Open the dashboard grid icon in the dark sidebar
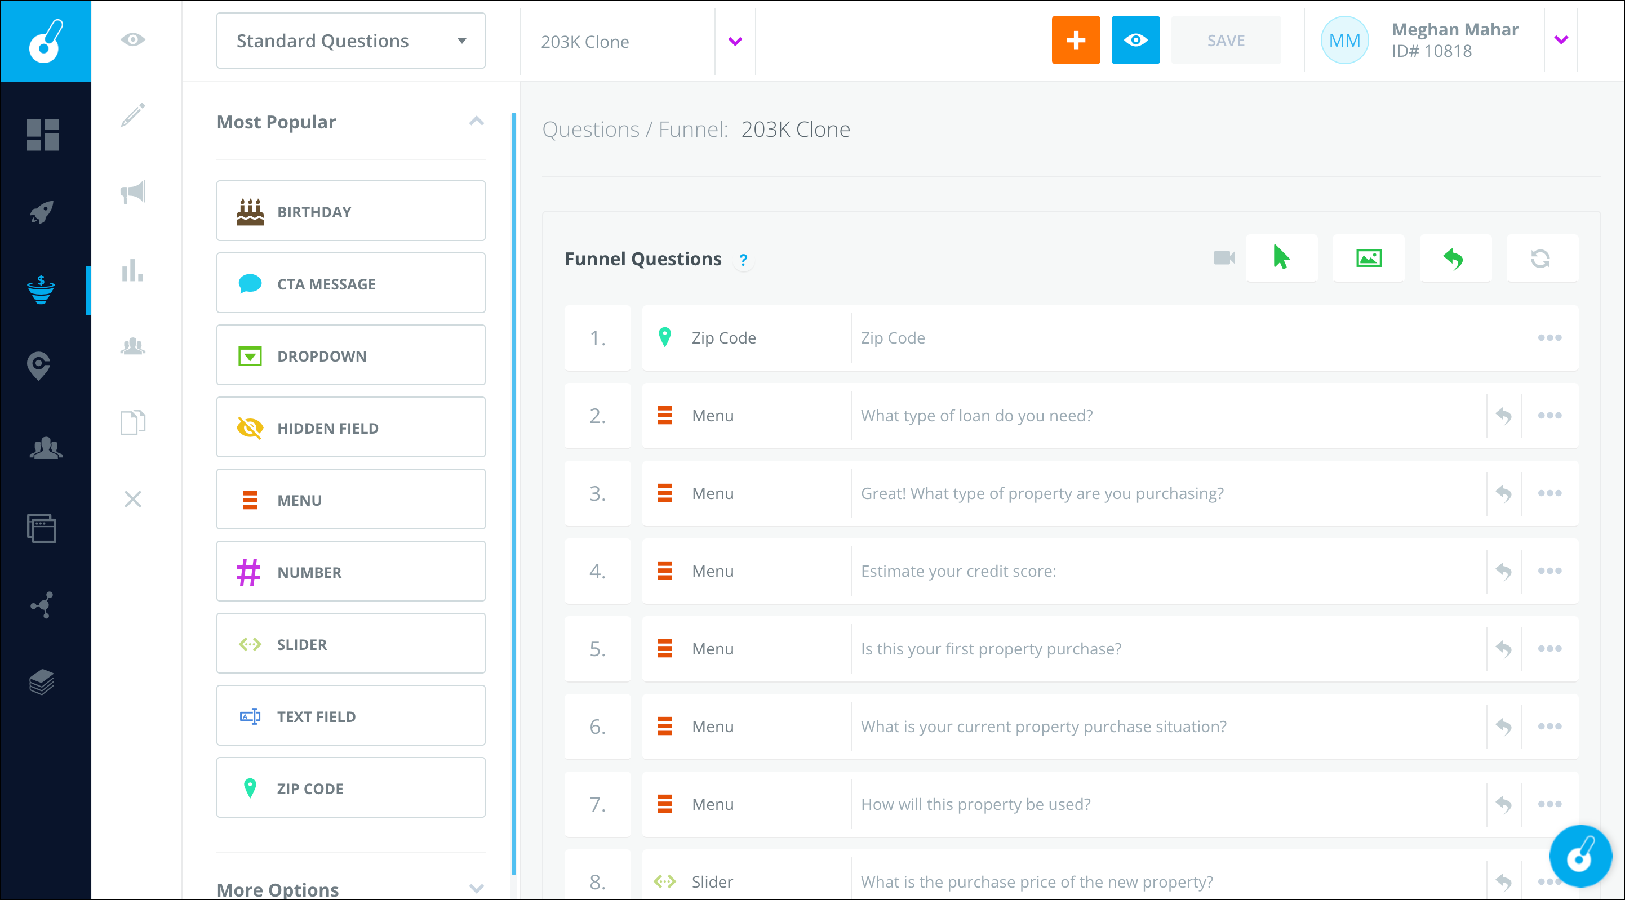The height and width of the screenshot is (900, 1625). pos(42,135)
